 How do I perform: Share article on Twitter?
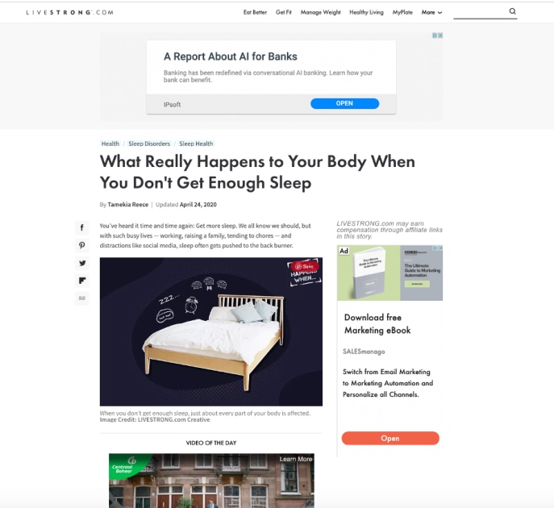coord(82,263)
